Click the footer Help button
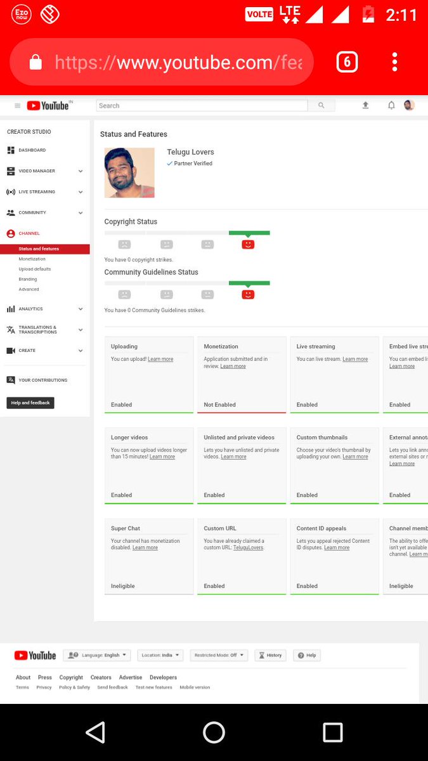The image size is (428, 761). coord(307,655)
